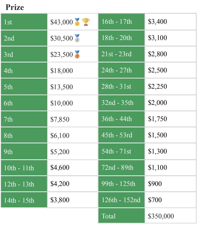Viewport: 198px width, 249px height.
Task: Select the $7,850 seventh place prize
Action: [x=60, y=119]
